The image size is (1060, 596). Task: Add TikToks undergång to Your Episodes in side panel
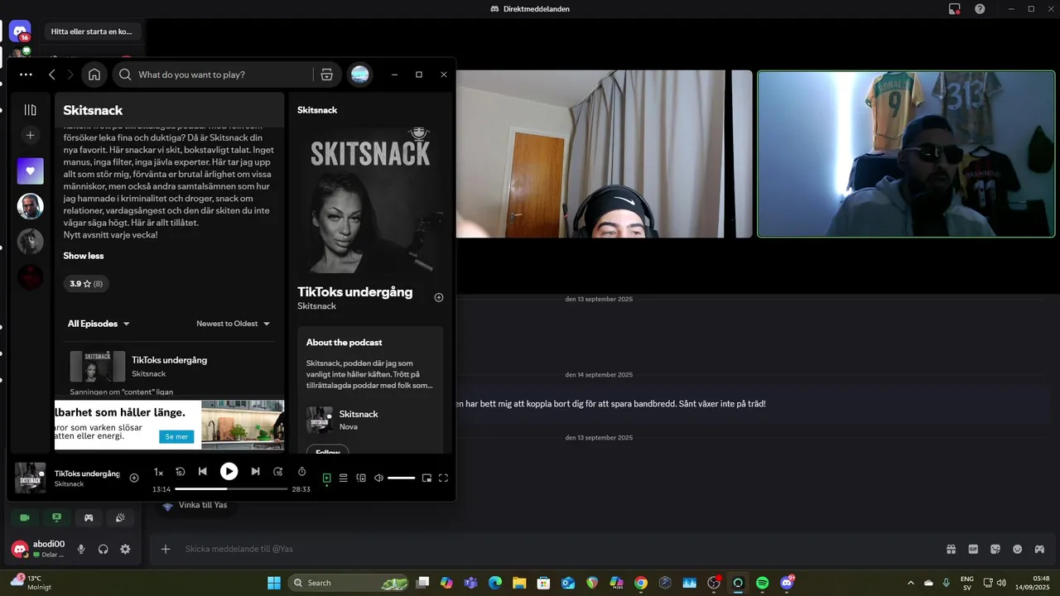click(439, 297)
